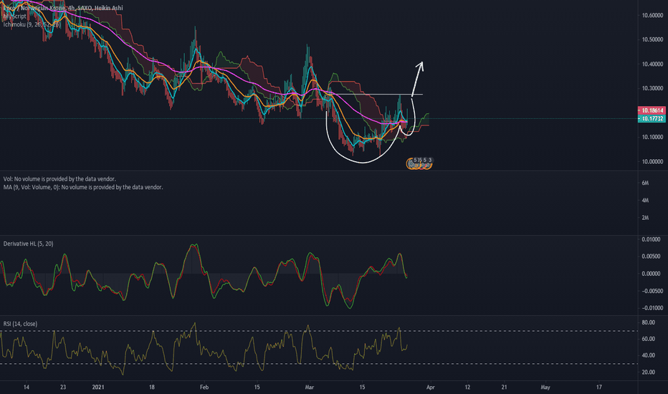The width and height of the screenshot is (668, 394).
Task: Select the RSI (14, close) label
Action: [21, 324]
